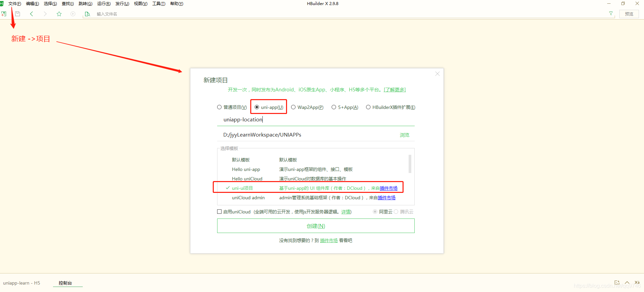Click the uniapp-learn - H5 tab
The width and height of the screenshot is (644, 292).
pyautogui.click(x=22, y=283)
